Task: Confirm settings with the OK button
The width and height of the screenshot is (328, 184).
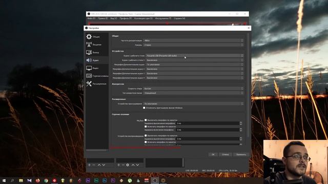Action: [x=213, y=154]
